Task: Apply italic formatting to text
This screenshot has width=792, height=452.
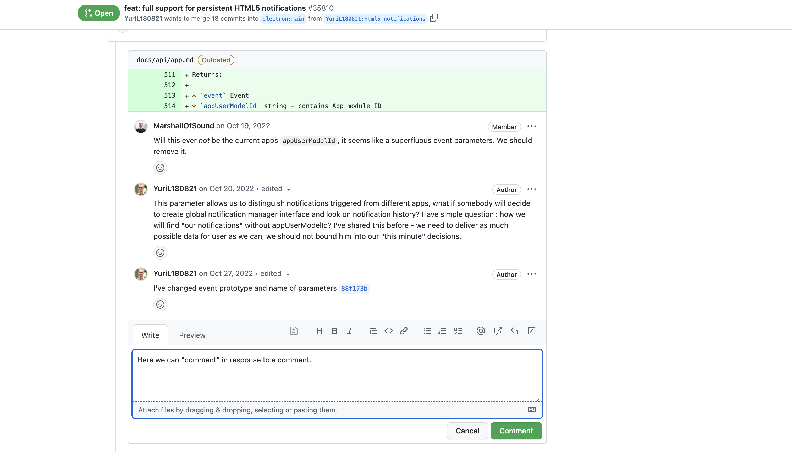Action: (350, 331)
